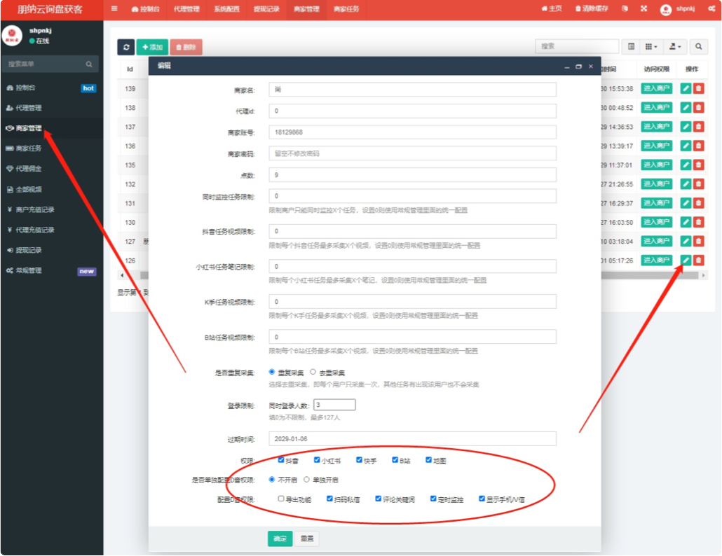The image size is (722, 556).
Task: Uncheck the 地图 permission checkbox
Action: tap(429, 460)
